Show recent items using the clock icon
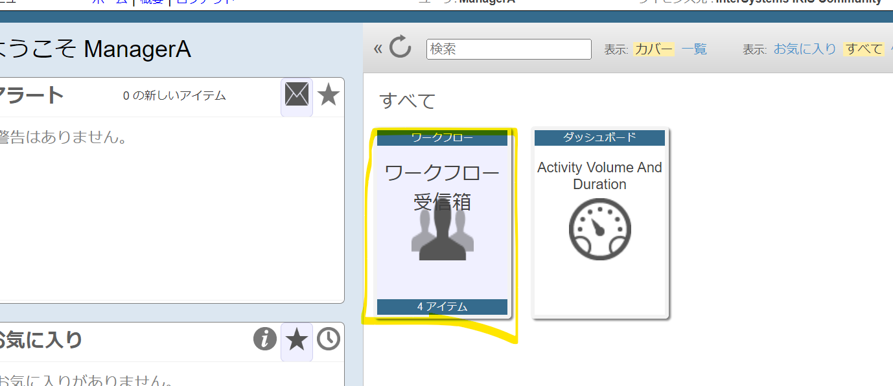Image resolution: width=893 pixels, height=386 pixels. coord(329,339)
